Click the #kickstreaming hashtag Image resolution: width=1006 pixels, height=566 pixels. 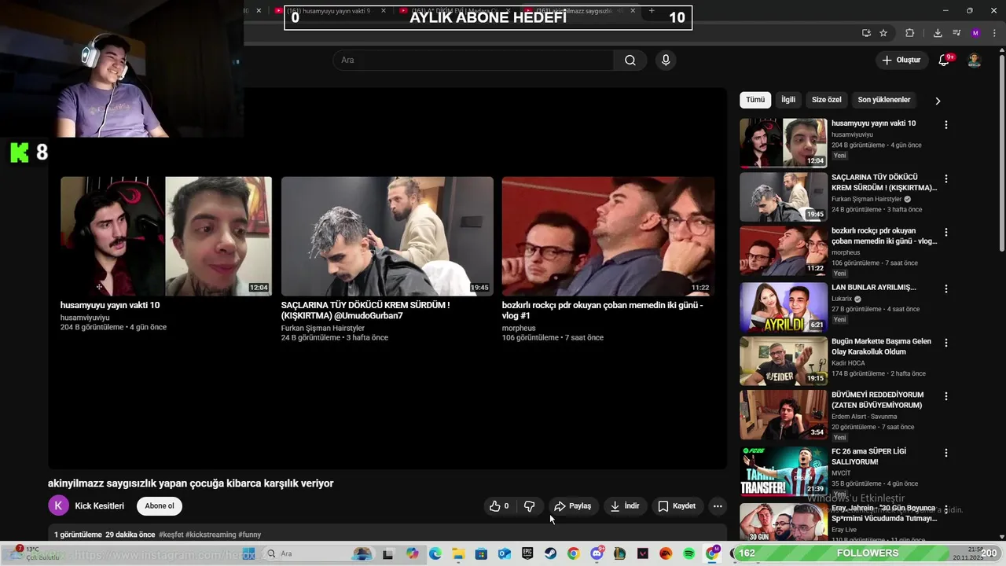click(211, 535)
